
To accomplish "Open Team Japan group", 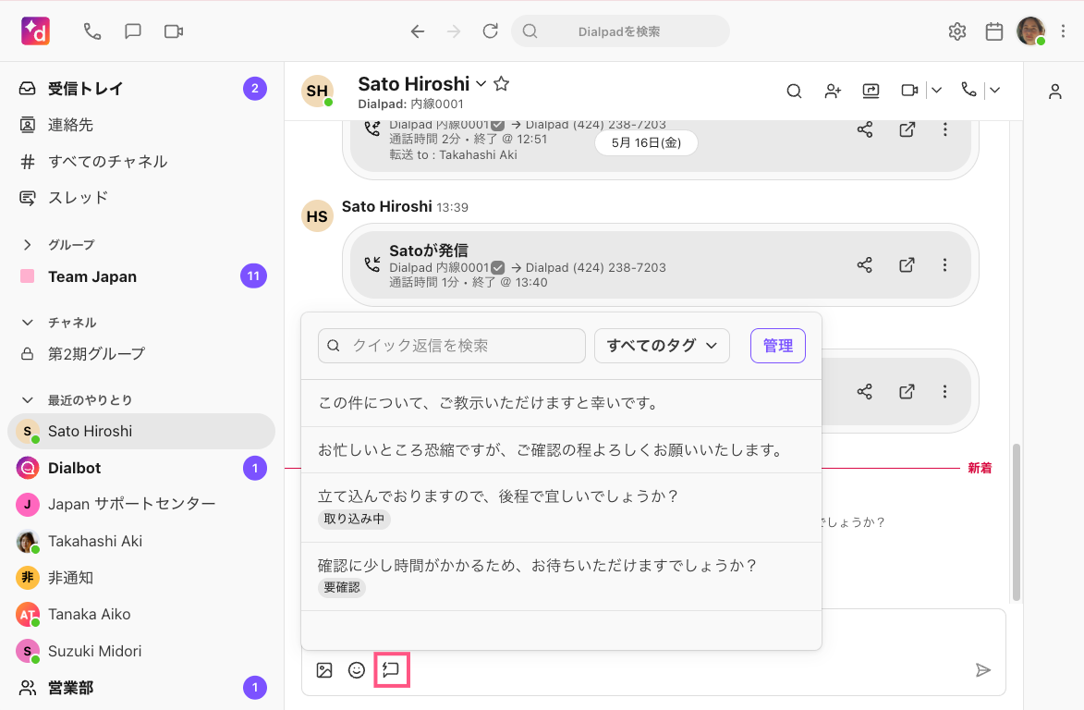I will (141, 276).
